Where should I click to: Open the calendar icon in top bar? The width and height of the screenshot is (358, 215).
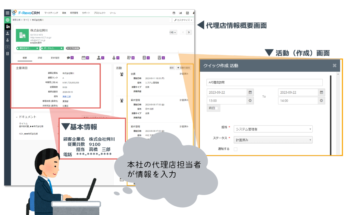click(x=174, y=13)
